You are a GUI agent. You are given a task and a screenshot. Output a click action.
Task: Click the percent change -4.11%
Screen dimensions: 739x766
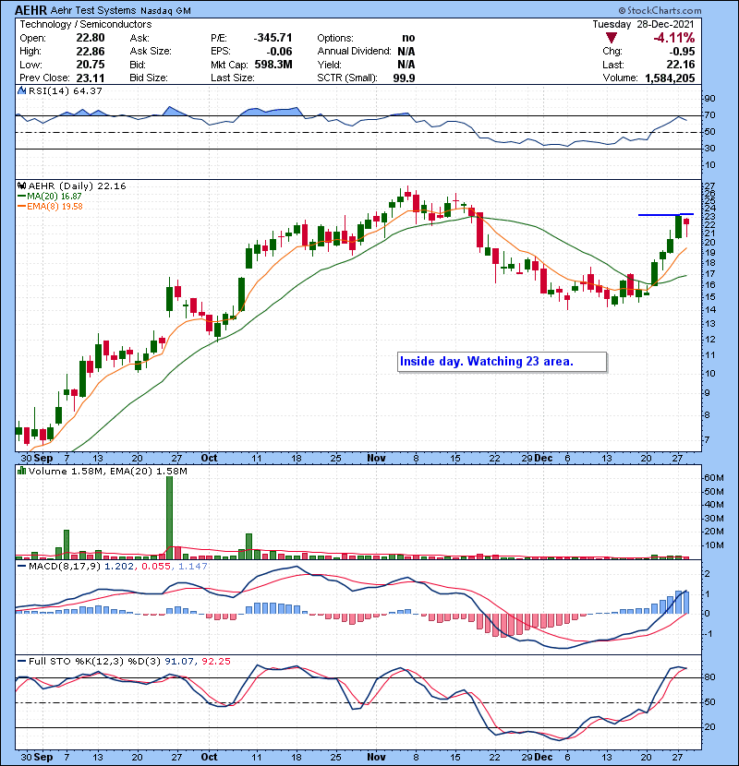click(x=674, y=38)
